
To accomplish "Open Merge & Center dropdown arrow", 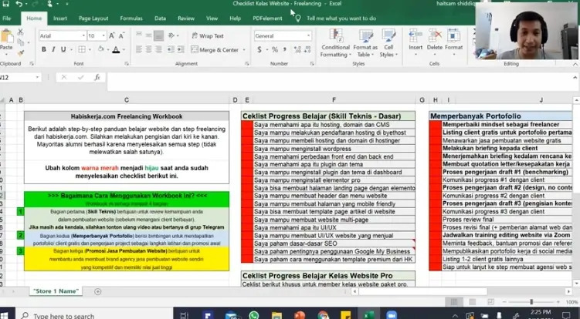I will point(244,50).
